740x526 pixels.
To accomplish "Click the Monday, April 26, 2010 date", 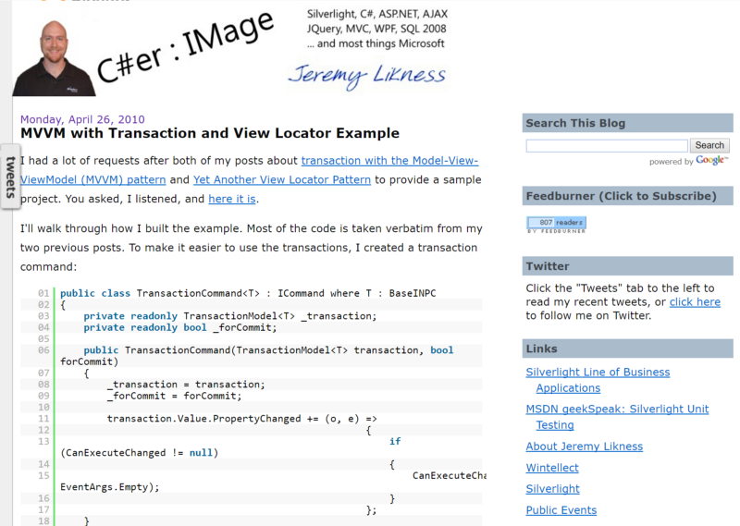I will pyautogui.click(x=82, y=119).
